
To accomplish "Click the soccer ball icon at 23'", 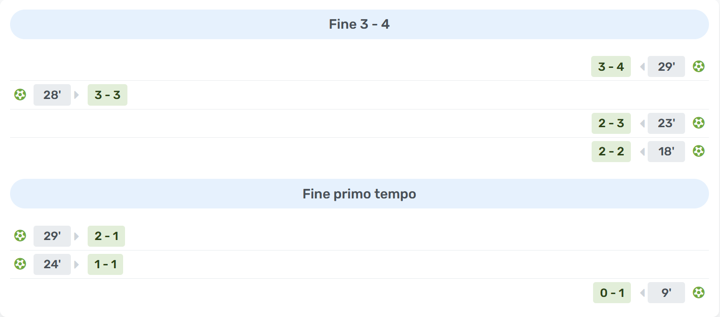I will (698, 123).
